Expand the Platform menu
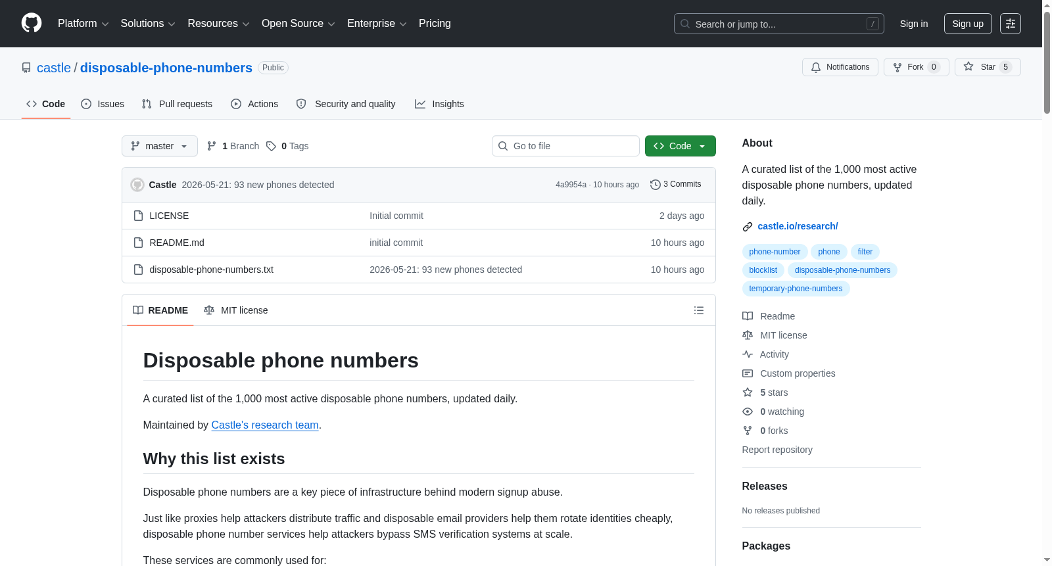Screen dimensions: 1052x566 [83, 24]
